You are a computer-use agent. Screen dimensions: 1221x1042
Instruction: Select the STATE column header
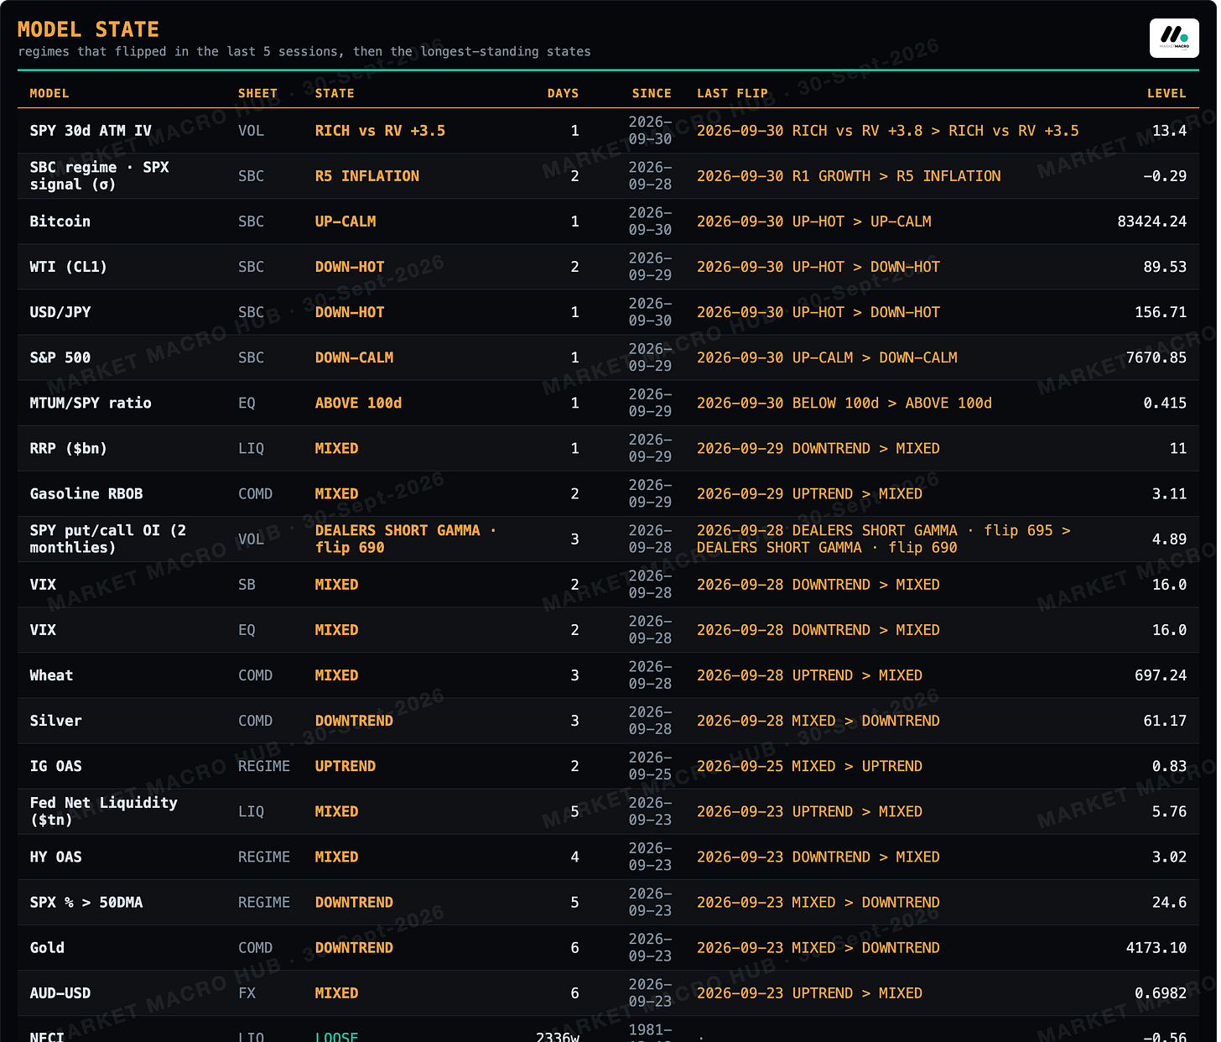point(335,93)
